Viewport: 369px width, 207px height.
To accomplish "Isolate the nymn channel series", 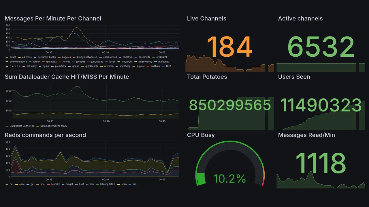I will click(x=46, y=66).
